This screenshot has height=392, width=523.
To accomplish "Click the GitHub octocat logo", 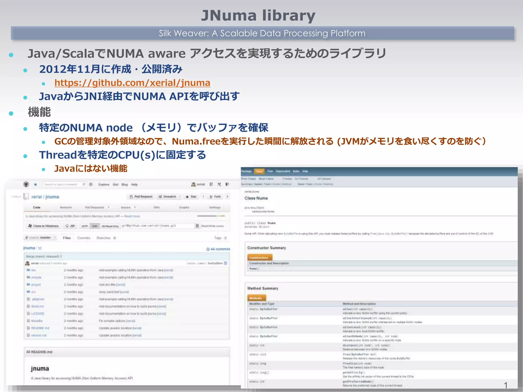I will point(26,184).
